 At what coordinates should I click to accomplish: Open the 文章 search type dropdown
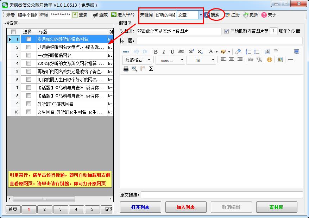click(201, 15)
